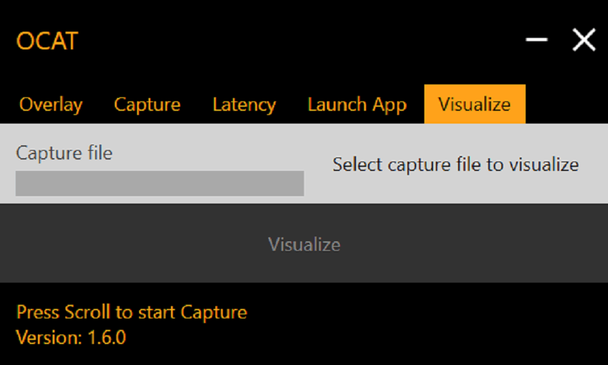Image resolution: width=608 pixels, height=365 pixels.
Task: Click the wide Visualize button
Action: point(304,244)
